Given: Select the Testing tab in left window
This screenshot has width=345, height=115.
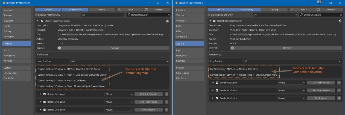Looking at the screenshot, I should click(101, 10).
